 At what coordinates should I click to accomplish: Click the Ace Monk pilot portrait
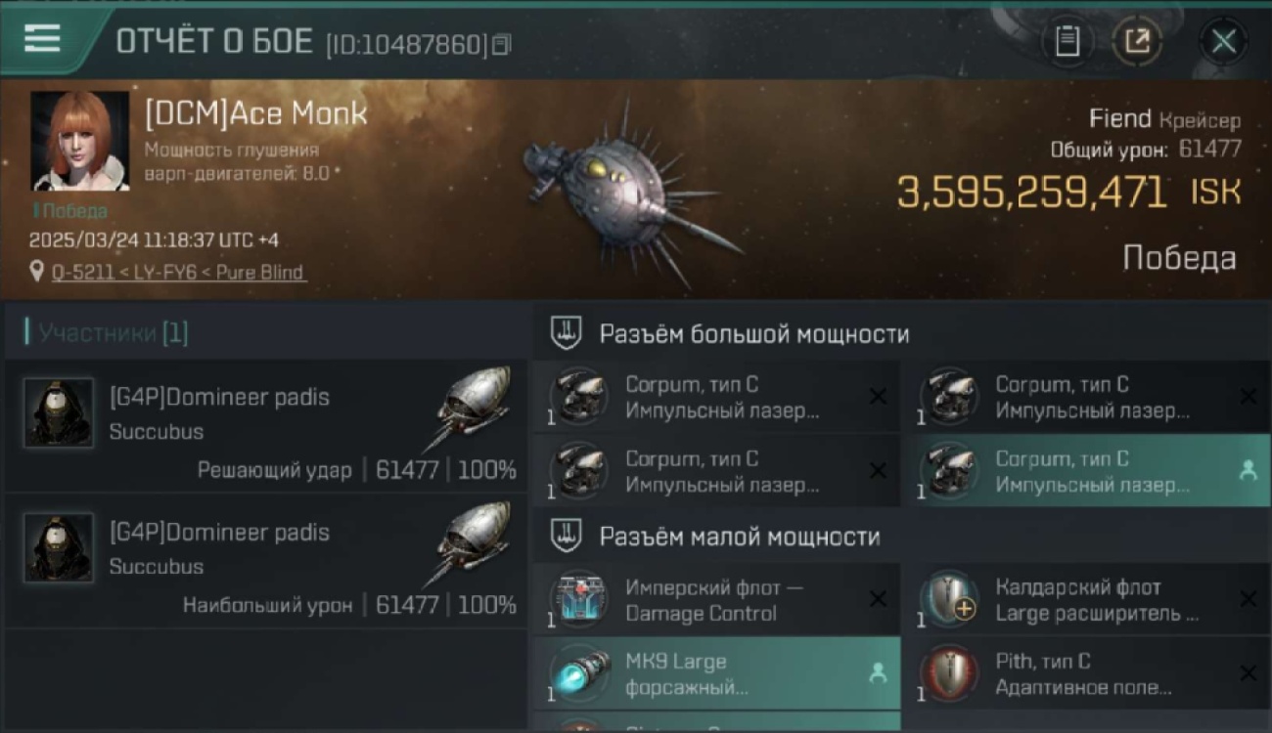[x=80, y=141]
